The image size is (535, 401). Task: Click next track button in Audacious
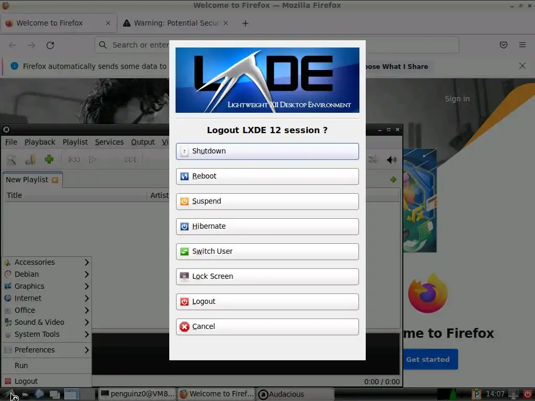[x=130, y=160]
